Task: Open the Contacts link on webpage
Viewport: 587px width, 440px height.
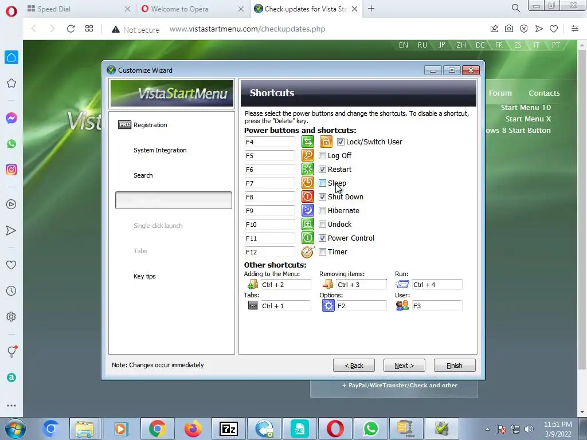Action: tap(544, 93)
